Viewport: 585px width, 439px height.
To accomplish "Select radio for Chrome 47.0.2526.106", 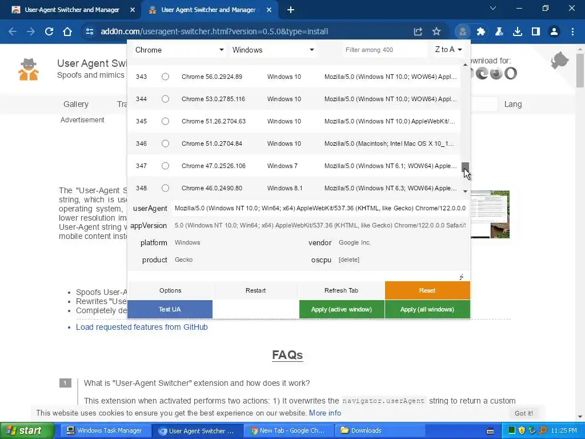I will (165, 166).
